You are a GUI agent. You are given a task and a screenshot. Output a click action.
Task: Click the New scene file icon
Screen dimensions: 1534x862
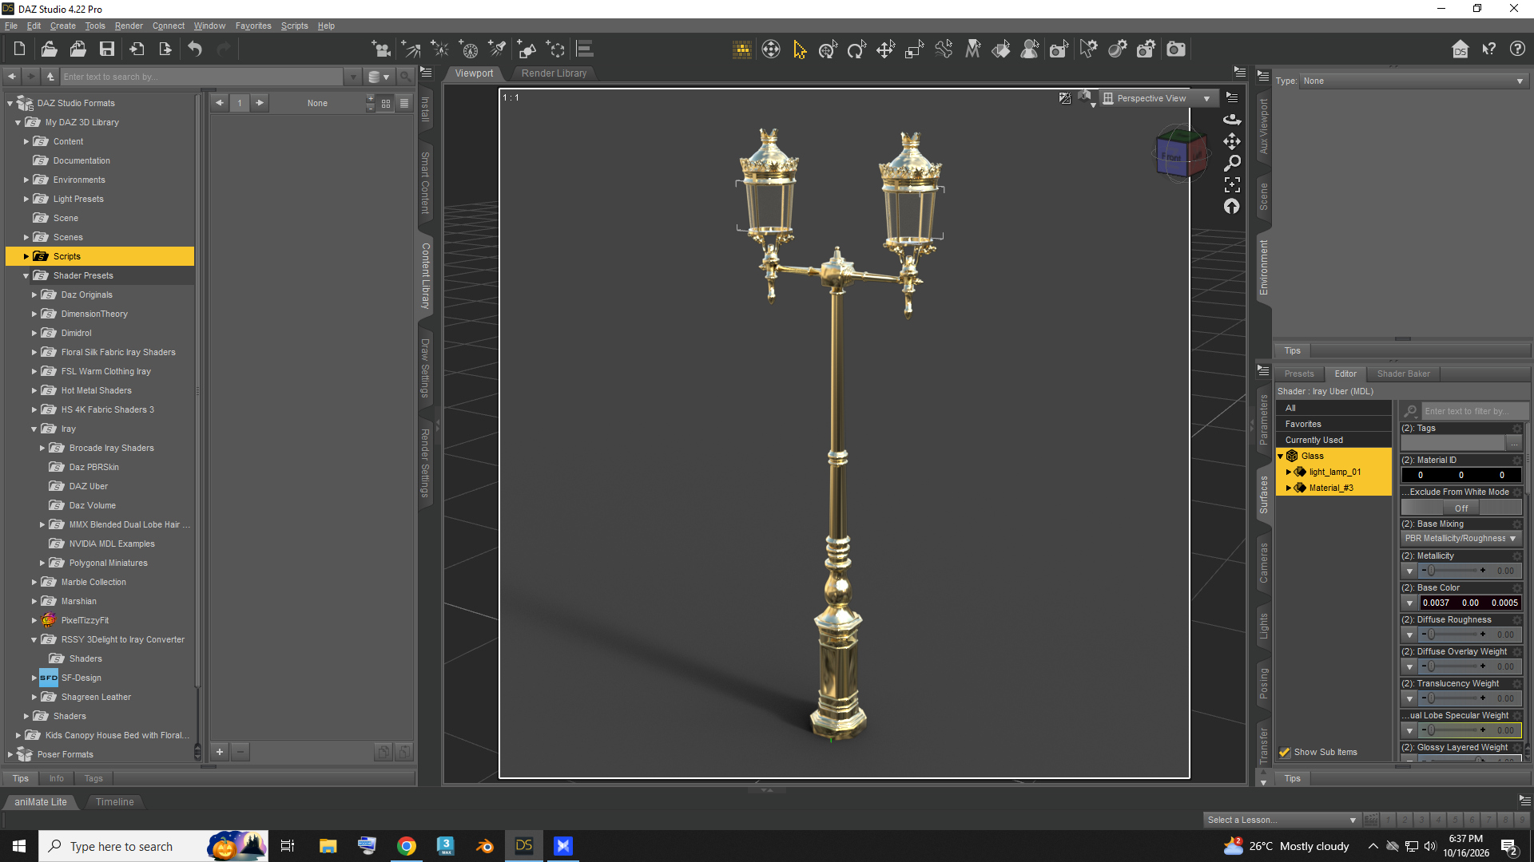(x=19, y=49)
